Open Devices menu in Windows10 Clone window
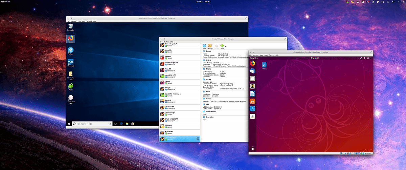 [89, 21]
